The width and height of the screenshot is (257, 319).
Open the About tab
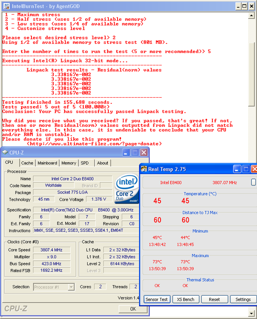point(102,163)
